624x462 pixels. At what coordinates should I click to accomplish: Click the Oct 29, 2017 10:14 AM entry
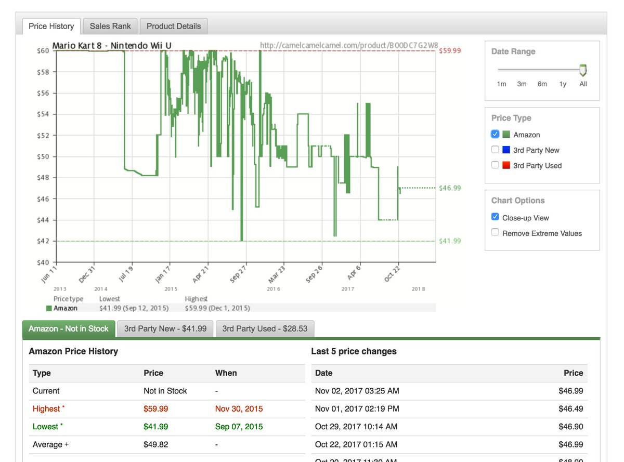tap(356, 427)
